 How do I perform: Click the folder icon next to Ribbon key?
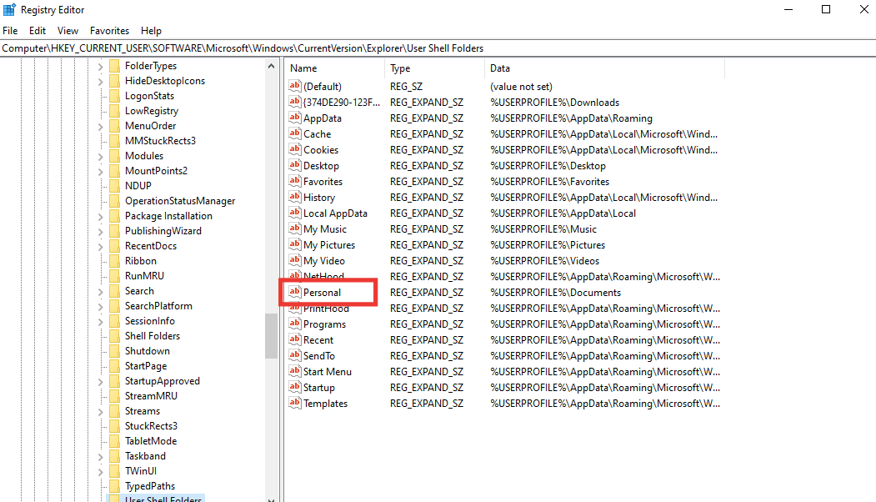(x=114, y=260)
